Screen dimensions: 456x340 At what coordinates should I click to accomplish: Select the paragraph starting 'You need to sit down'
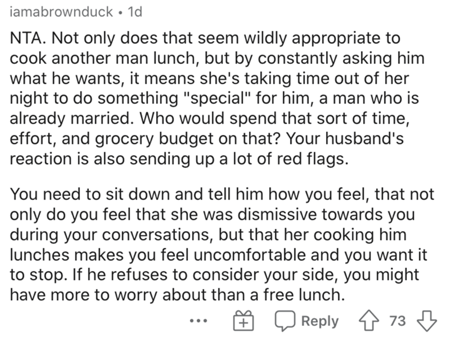pyautogui.click(x=222, y=244)
